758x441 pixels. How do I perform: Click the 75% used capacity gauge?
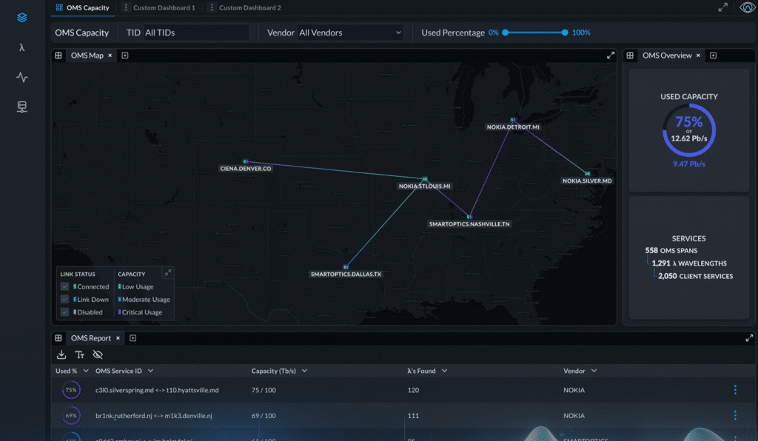[689, 130]
